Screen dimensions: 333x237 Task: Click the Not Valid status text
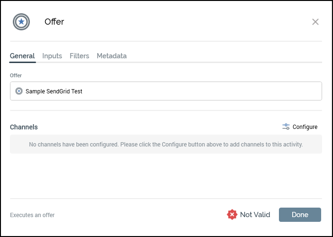pos(255,215)
